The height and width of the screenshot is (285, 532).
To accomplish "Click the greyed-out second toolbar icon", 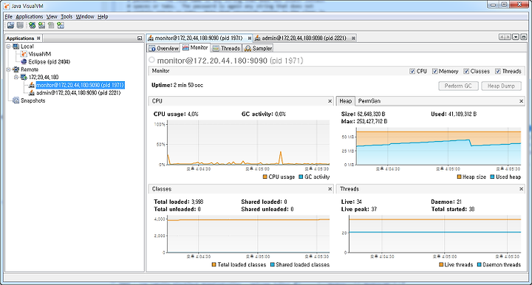I will (21, 25).
